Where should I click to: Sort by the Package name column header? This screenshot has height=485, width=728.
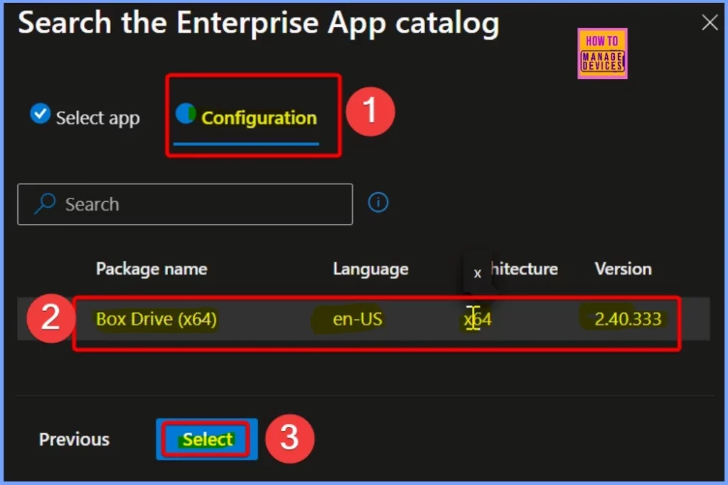[x=151, y=269]
